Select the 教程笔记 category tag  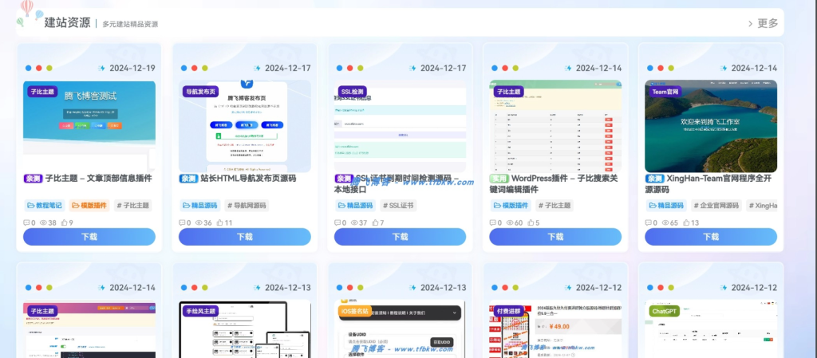[x=45, y=206]
